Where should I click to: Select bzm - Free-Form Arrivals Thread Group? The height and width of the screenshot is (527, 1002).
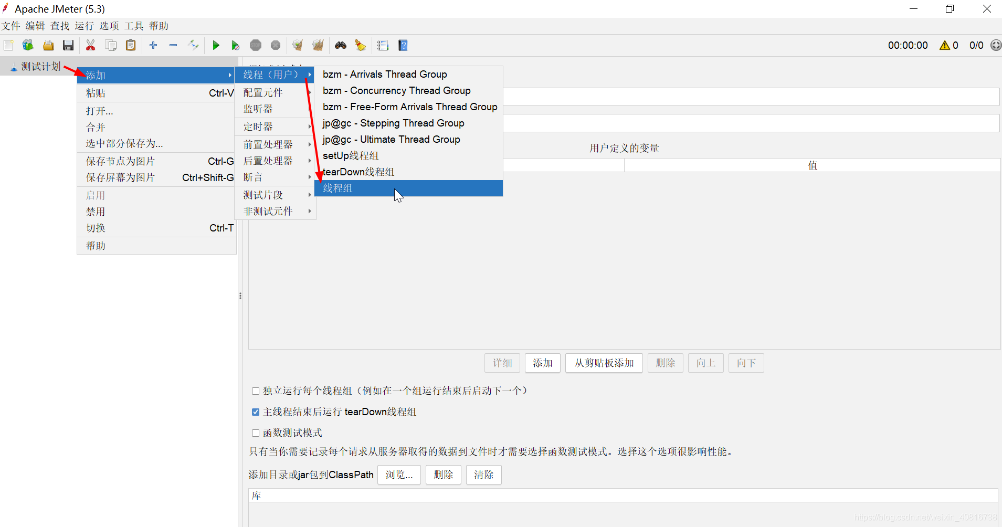[x=408, y=107]
